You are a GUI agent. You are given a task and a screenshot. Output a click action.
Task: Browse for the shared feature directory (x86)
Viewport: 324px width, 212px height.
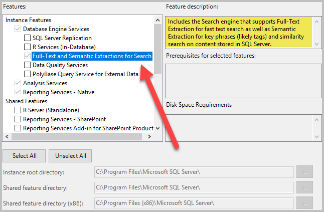tap(304, 203)
